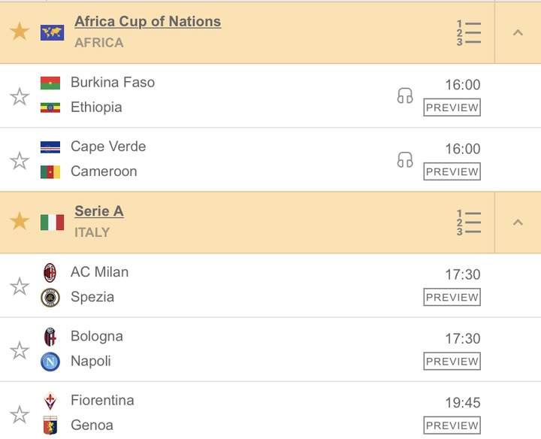
Task: Toggle favorite star for Bologna vs Napoli
Action: tap(20, 350)
